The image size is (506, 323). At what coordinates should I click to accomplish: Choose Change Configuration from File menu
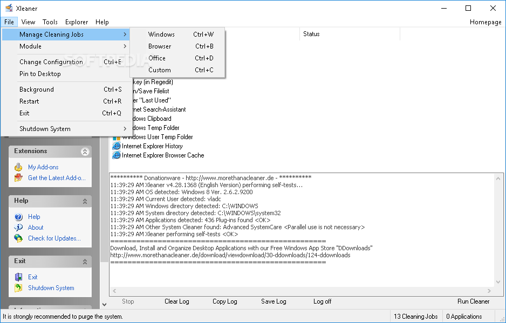coord(66,62)
